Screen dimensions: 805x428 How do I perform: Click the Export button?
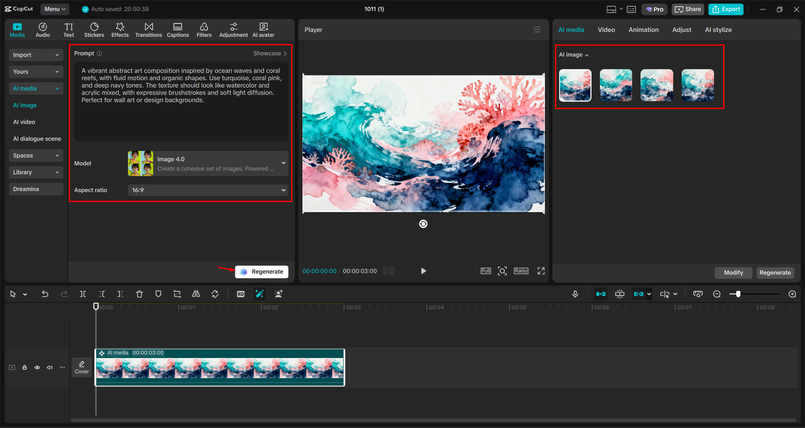pyautogui.click(x=725, y=9)
